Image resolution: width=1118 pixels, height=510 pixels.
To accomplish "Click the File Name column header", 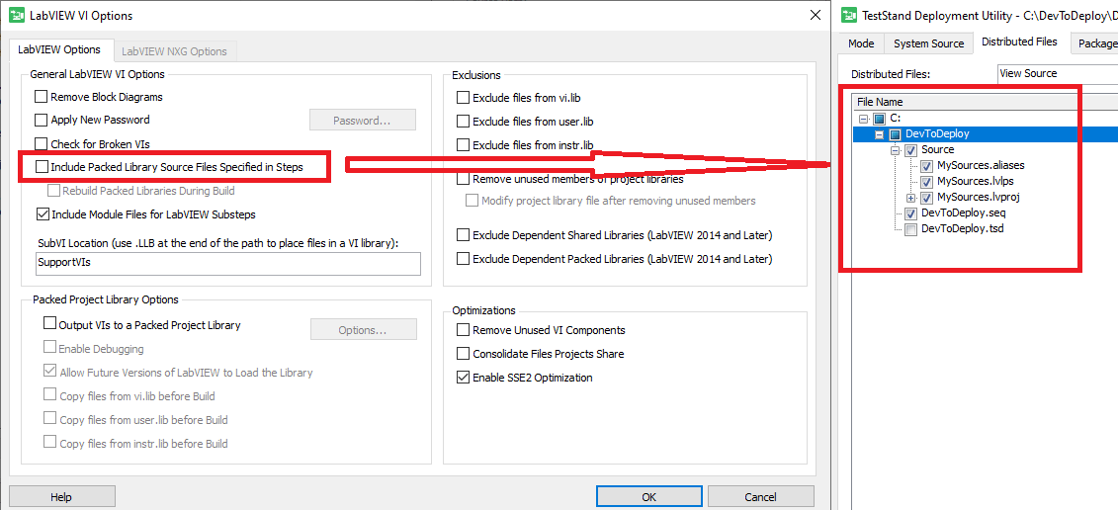I will pos(879,102).
